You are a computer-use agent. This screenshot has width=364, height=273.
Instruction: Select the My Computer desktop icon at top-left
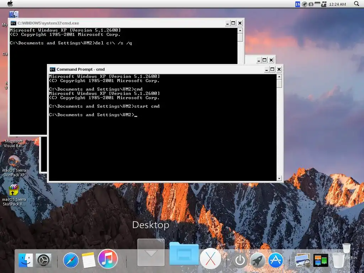(14, 14)
